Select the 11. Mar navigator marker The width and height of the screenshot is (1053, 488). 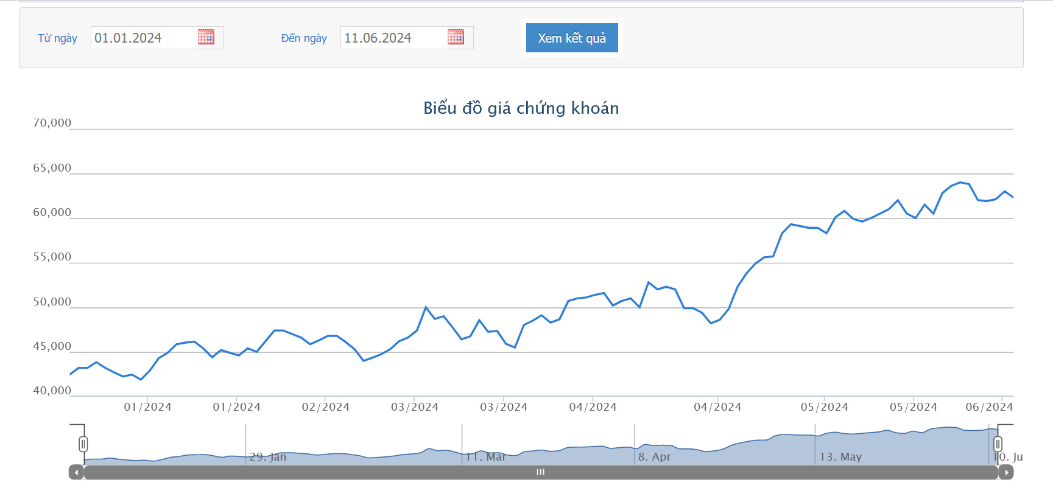point(485,457)
